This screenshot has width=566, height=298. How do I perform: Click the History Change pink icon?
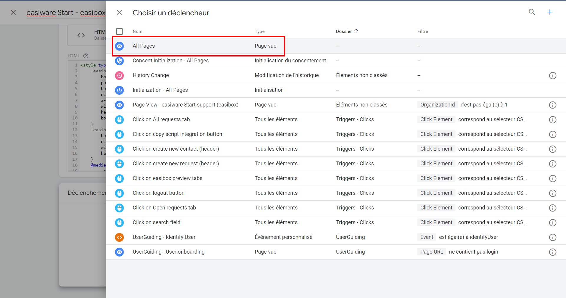click(x=119, y=76)
